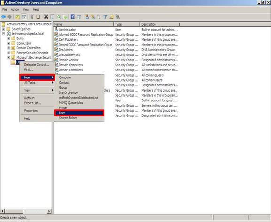Click the tree pane's left scroll arrow
The height and width of the screenshot is (222, 271).
(2, 211)
